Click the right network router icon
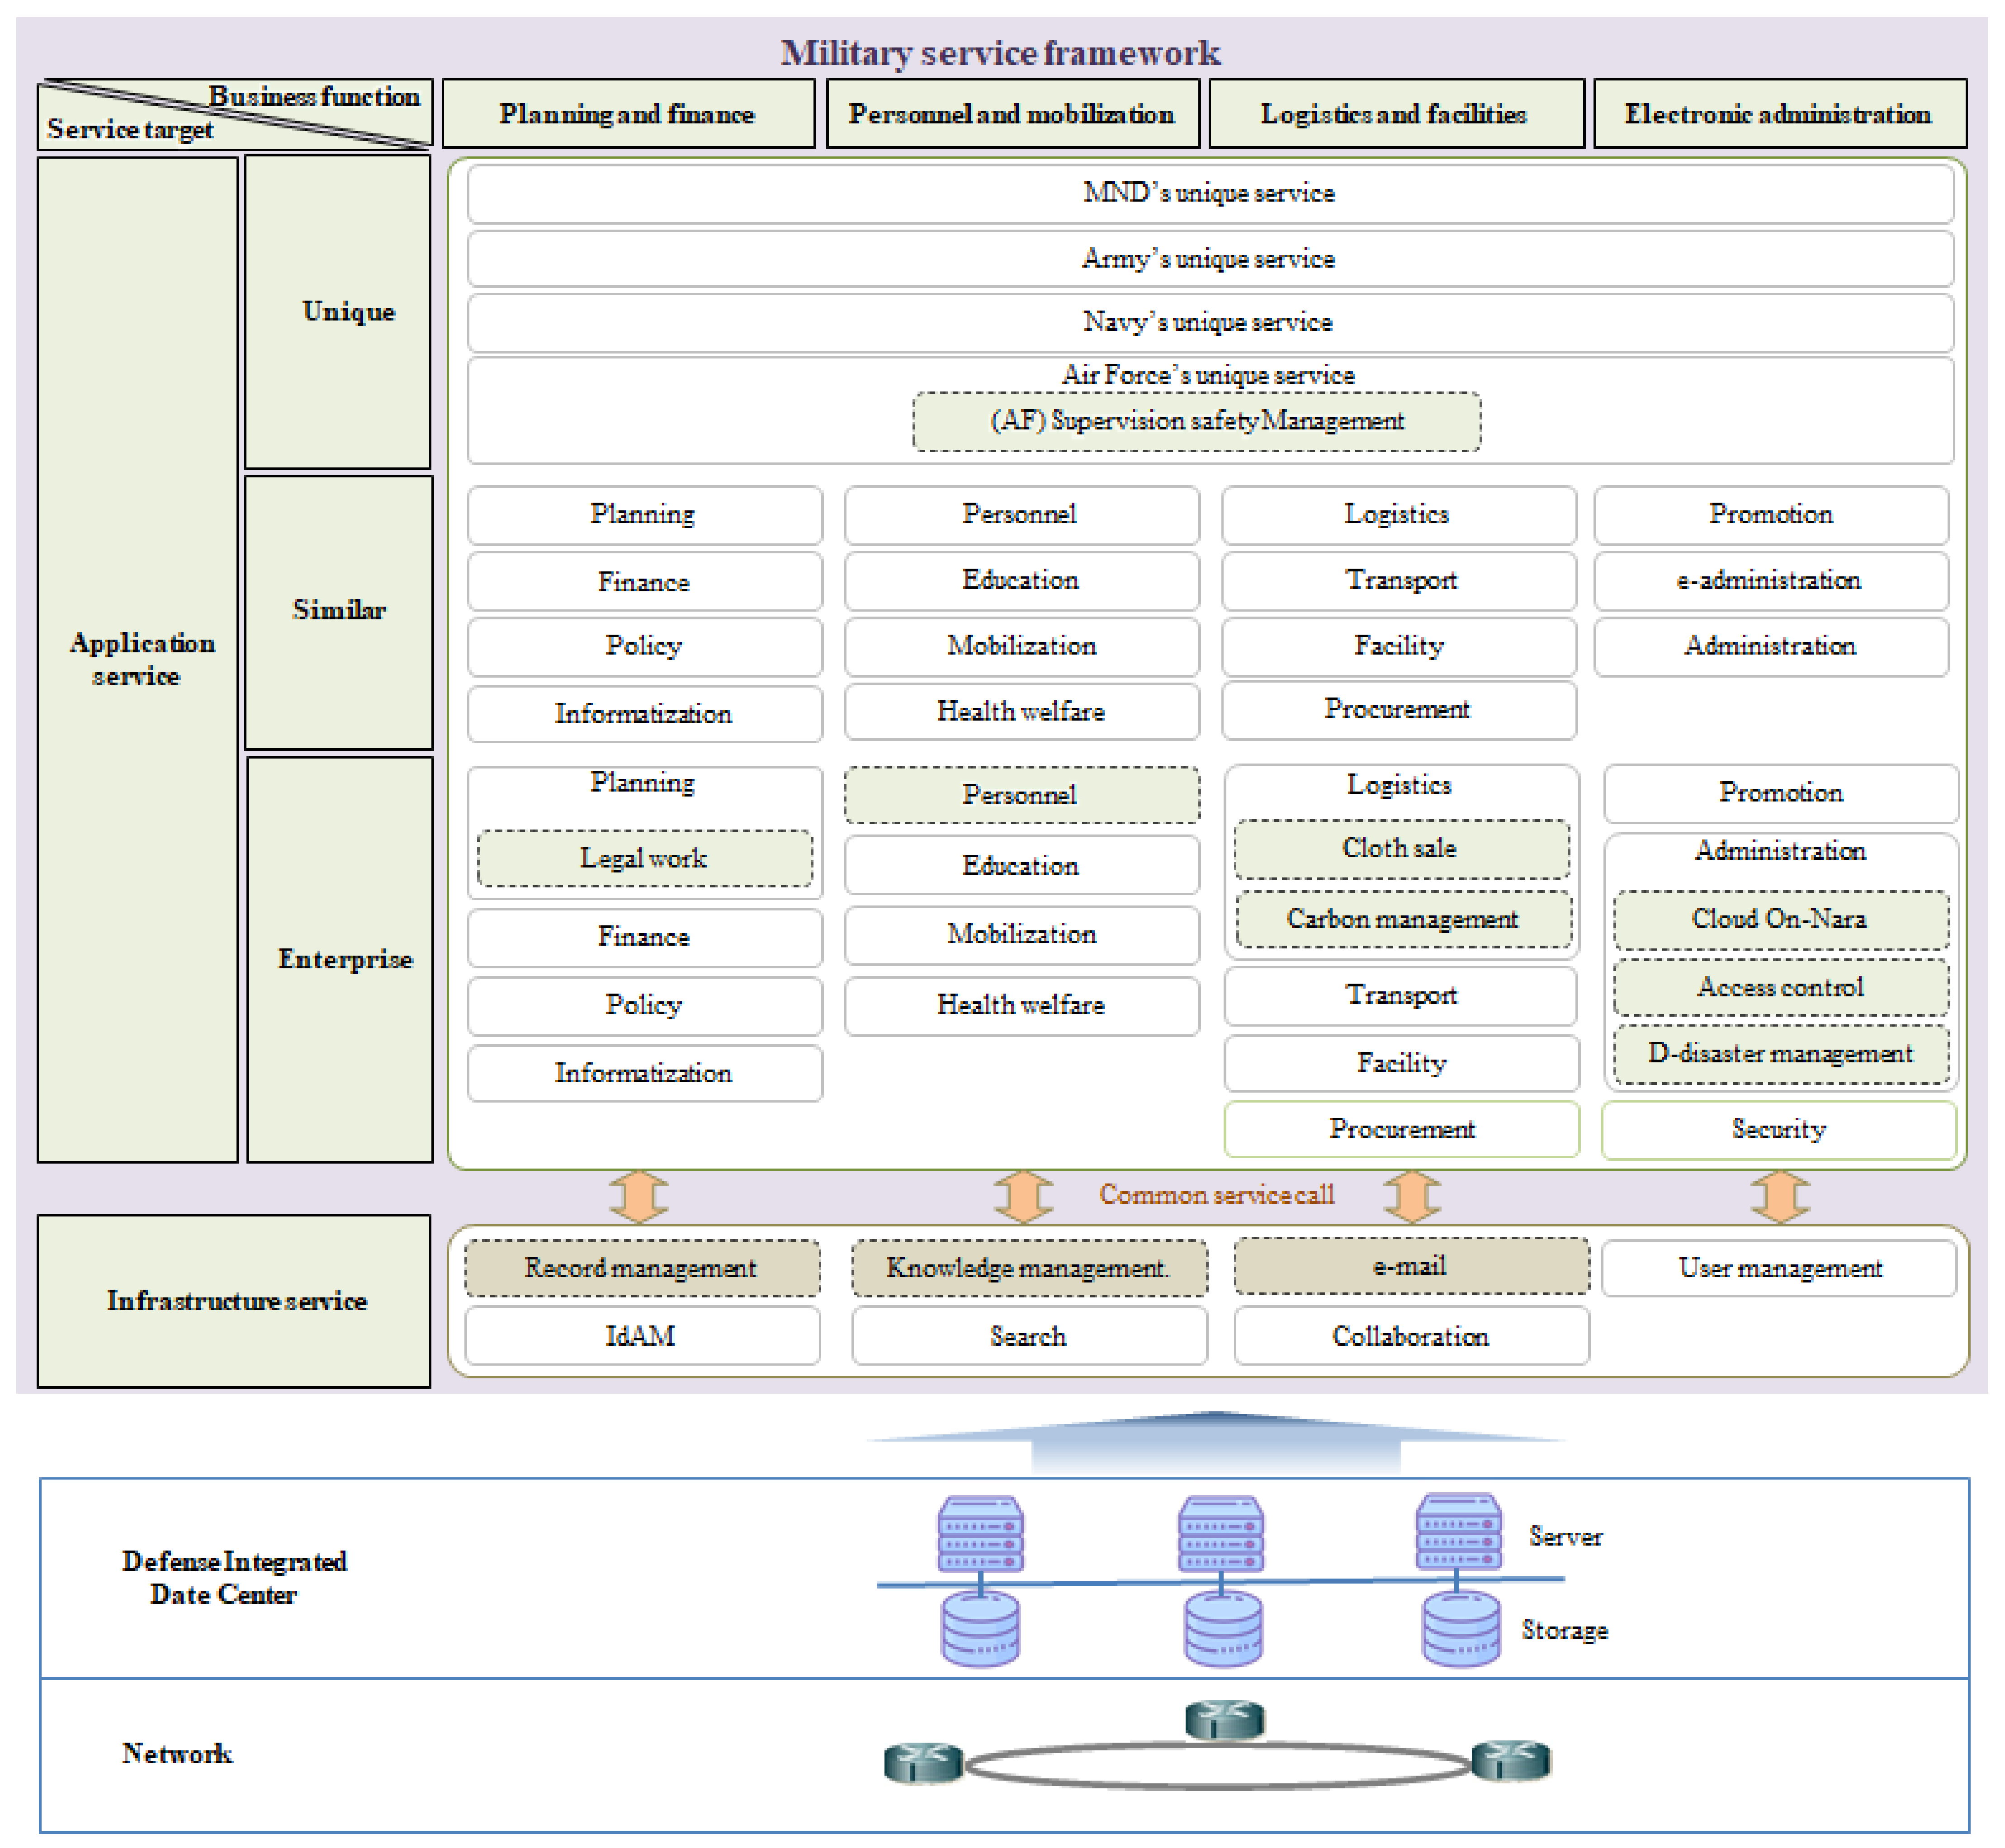2005x1848 pixels. 1511,1760
